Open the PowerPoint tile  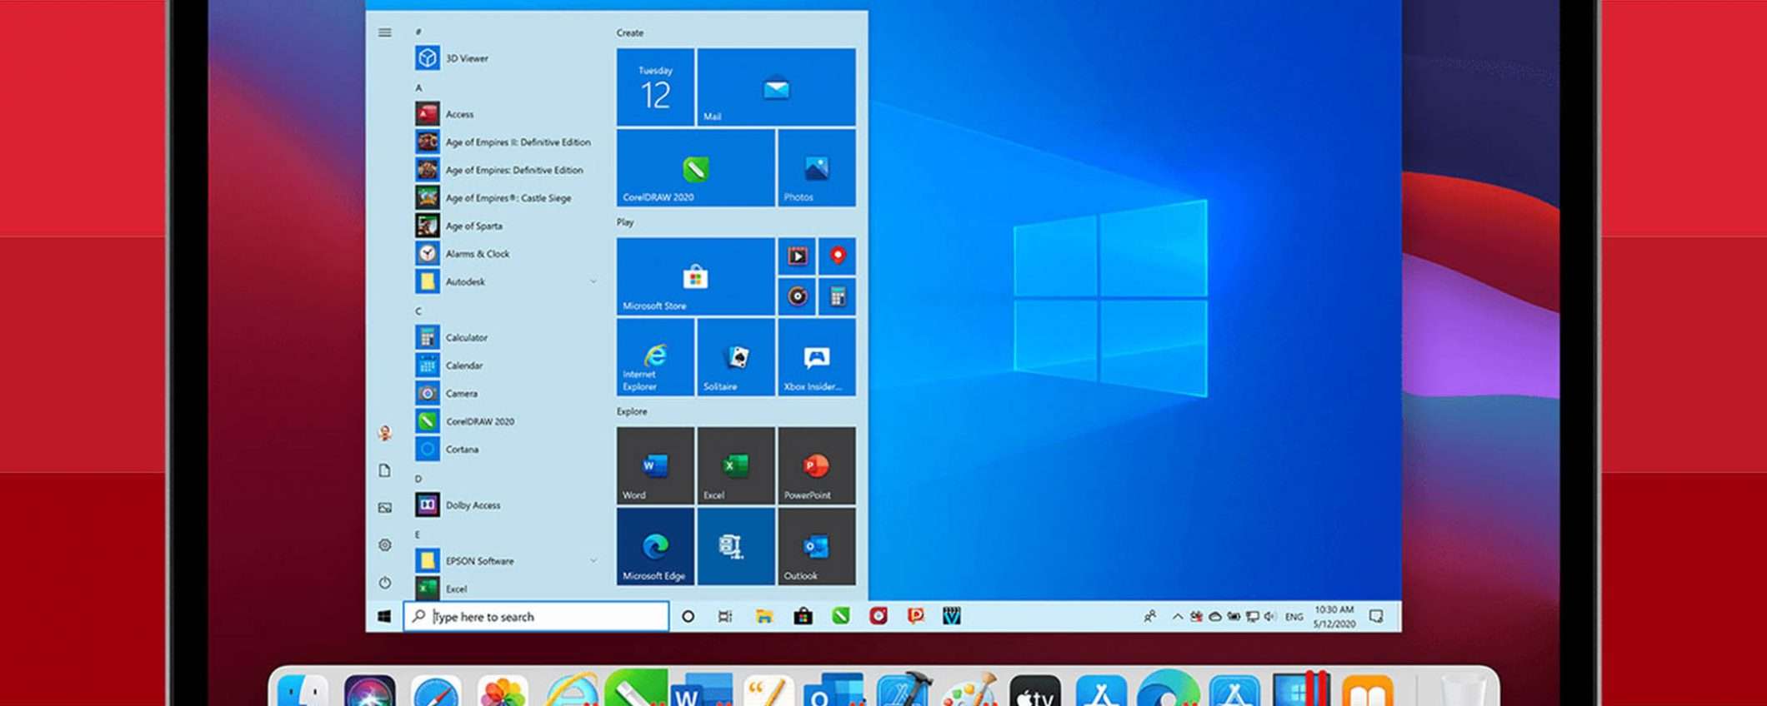(816, 465)
